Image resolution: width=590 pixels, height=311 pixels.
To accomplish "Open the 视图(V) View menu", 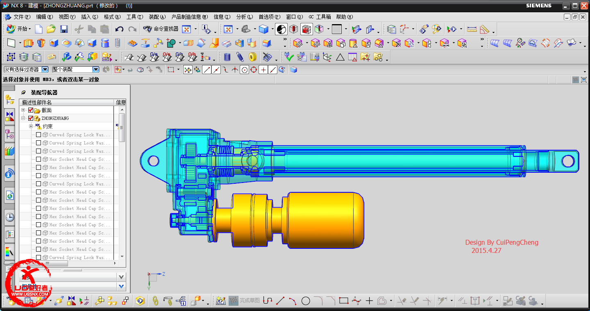I will click(67, 17).
